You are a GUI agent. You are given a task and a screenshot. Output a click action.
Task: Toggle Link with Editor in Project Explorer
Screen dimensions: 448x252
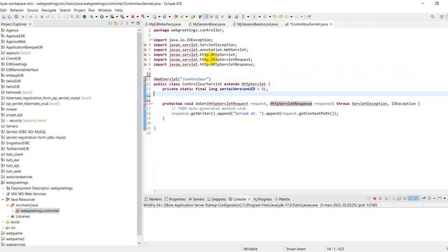pyautogui.click(x=115, y=24)
